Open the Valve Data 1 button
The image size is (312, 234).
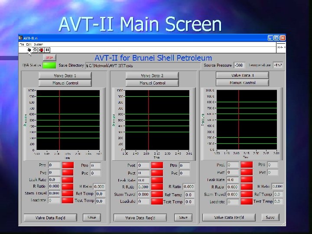[65, 75]
